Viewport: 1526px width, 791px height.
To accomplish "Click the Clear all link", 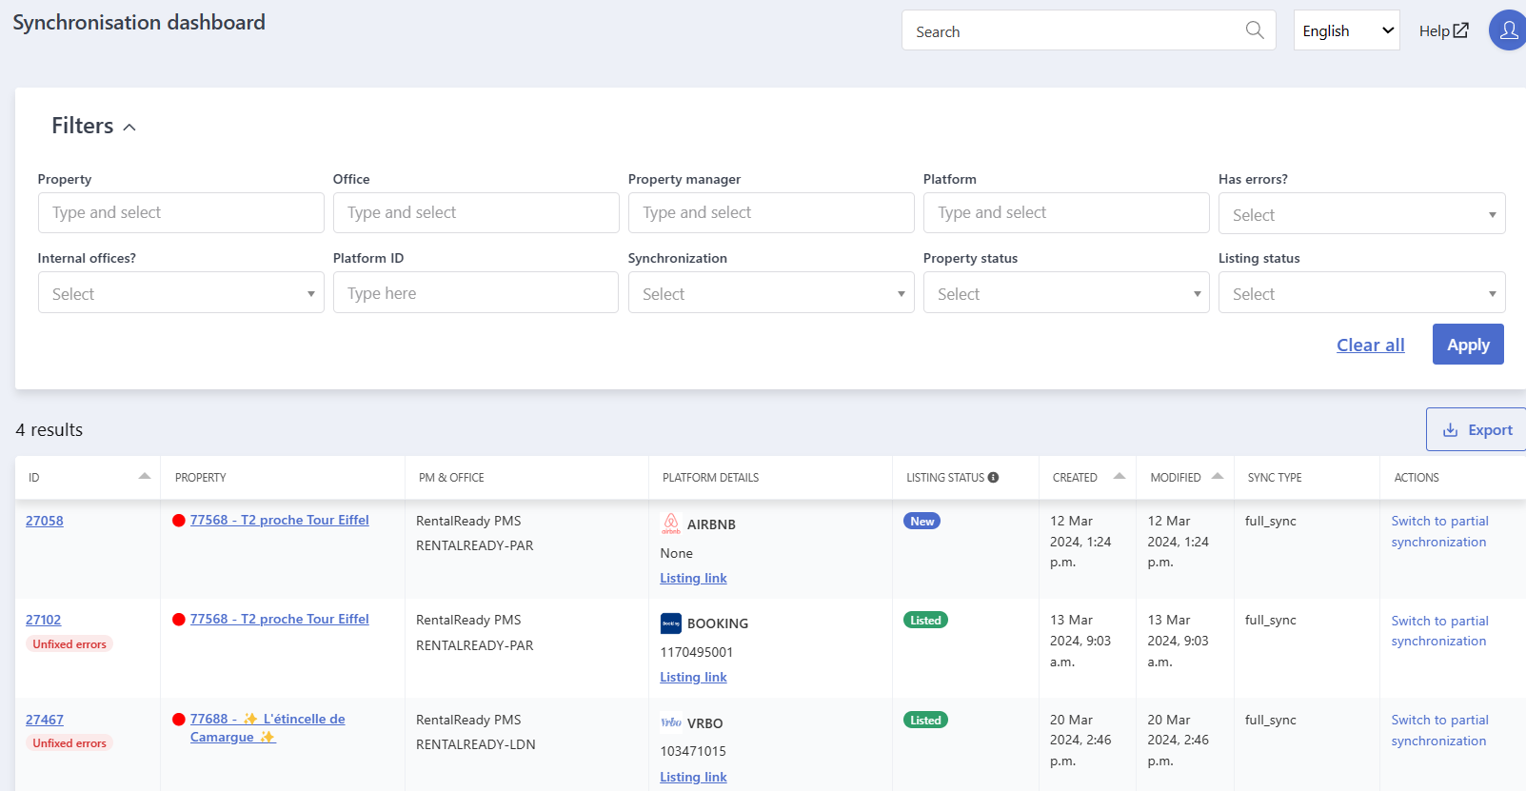I will (x=1370, y=345).
